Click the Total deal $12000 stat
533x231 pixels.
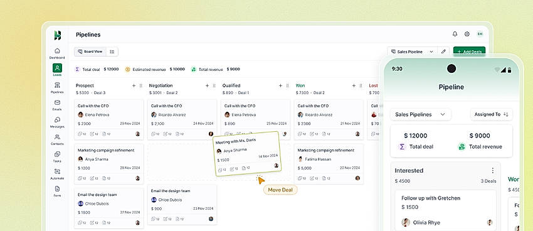(x=97, y=69)
